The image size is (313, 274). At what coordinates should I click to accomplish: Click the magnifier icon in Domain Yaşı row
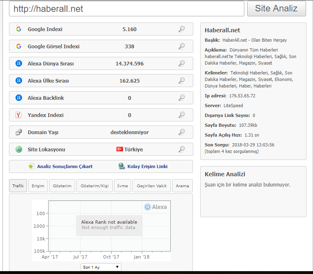click(x=181, y=132)
